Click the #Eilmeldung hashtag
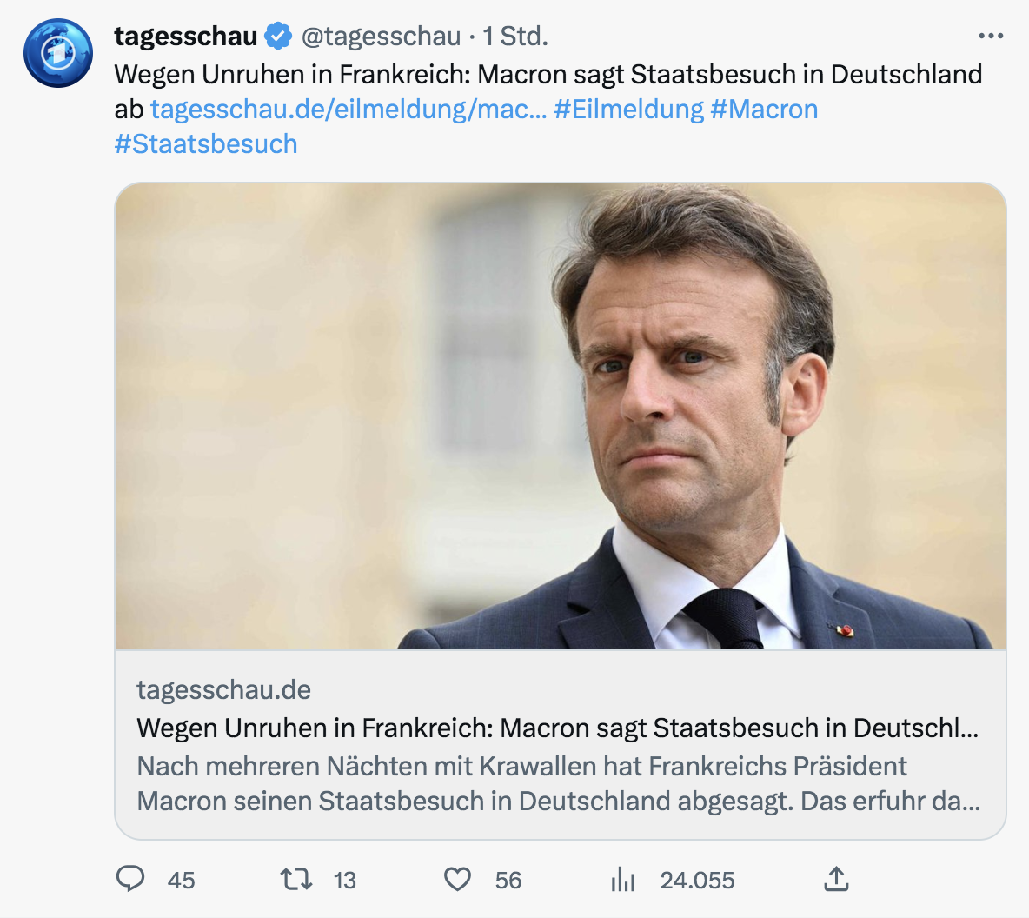The image size is (1029, 918). click(x=628, y=110)
